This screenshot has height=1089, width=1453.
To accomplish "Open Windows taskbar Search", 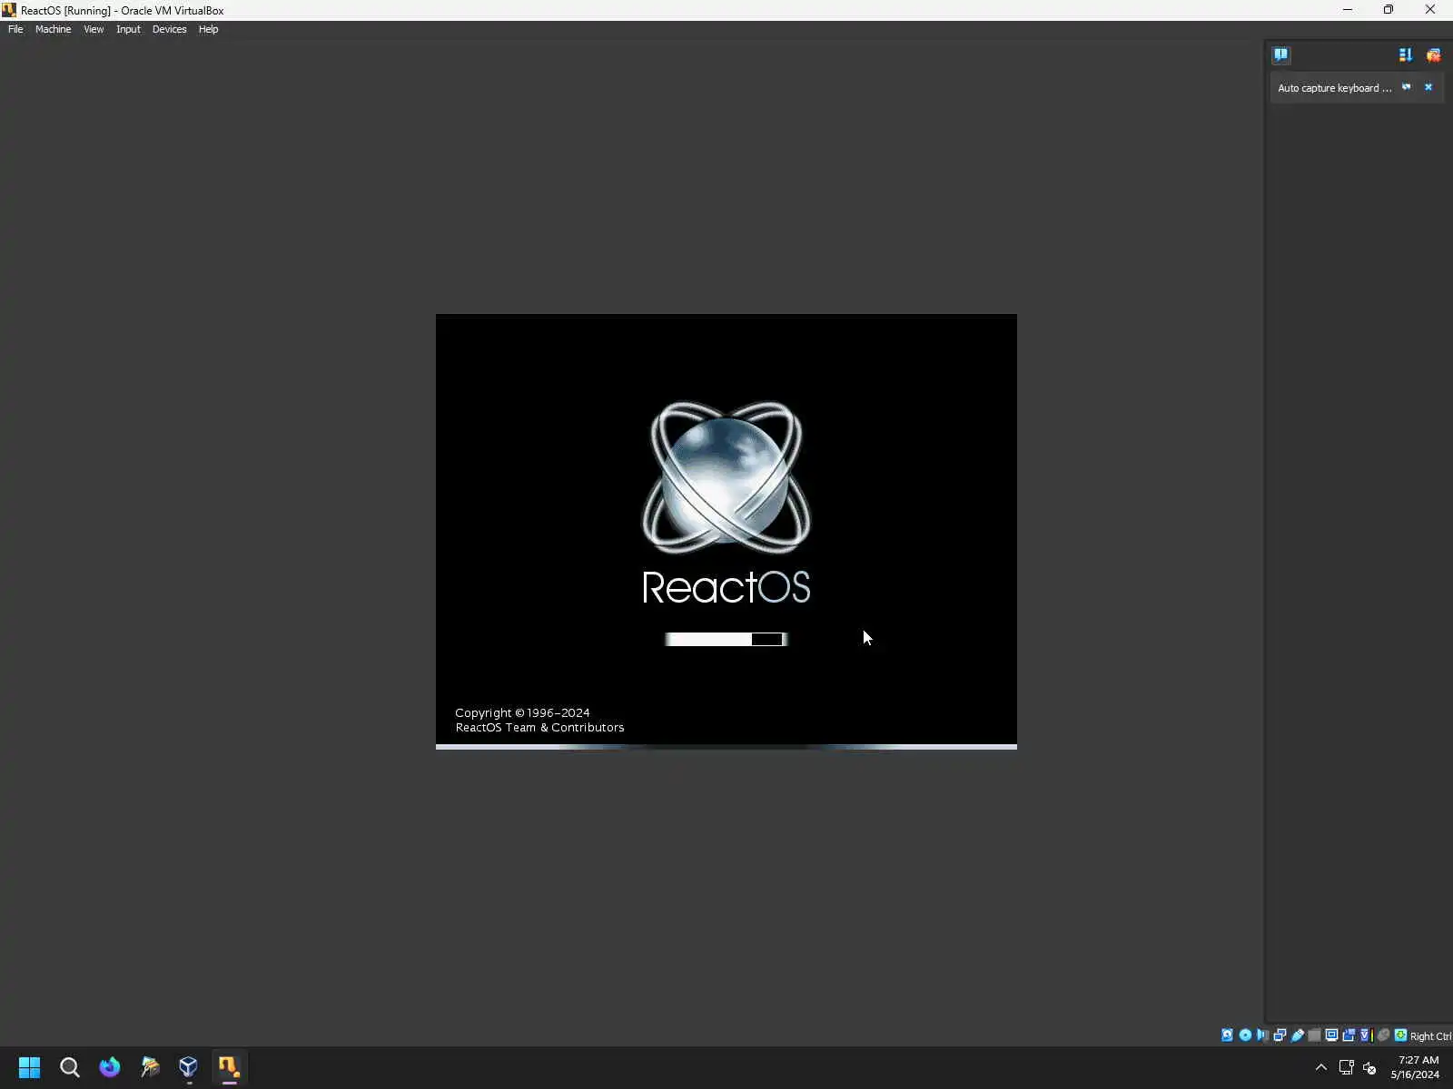I will click(69, 1067).
